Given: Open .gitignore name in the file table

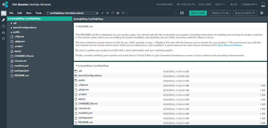Looking at the screenshot, I should tap(84, 90).
